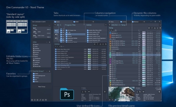176x107 pixels.
Task: Click the delete trash icon in the Adobe pane
Action: (x=105, y=92)
